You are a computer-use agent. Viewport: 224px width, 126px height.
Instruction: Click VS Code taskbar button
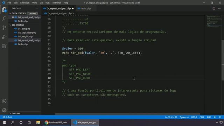[85, 122]
